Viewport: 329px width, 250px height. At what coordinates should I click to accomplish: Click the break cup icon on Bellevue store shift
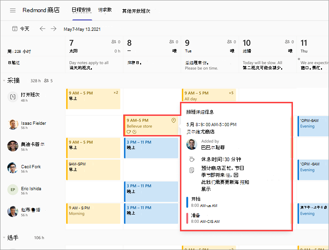pos(128,132)
